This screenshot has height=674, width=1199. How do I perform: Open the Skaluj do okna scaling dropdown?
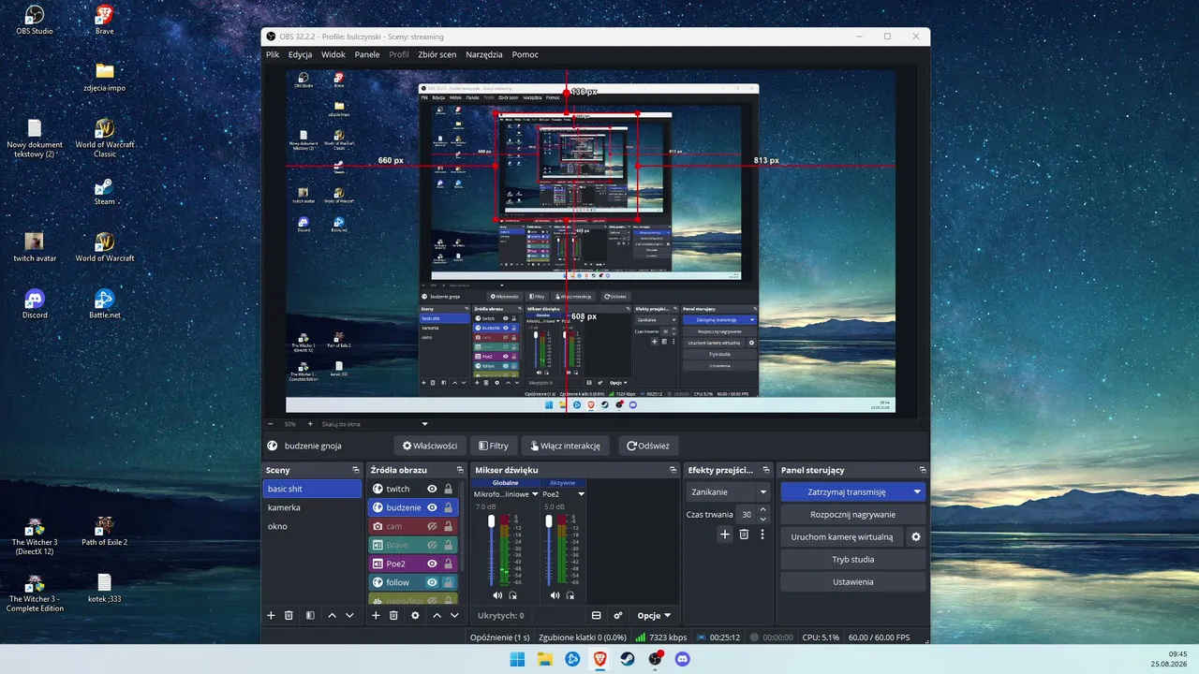coord(375,424)
